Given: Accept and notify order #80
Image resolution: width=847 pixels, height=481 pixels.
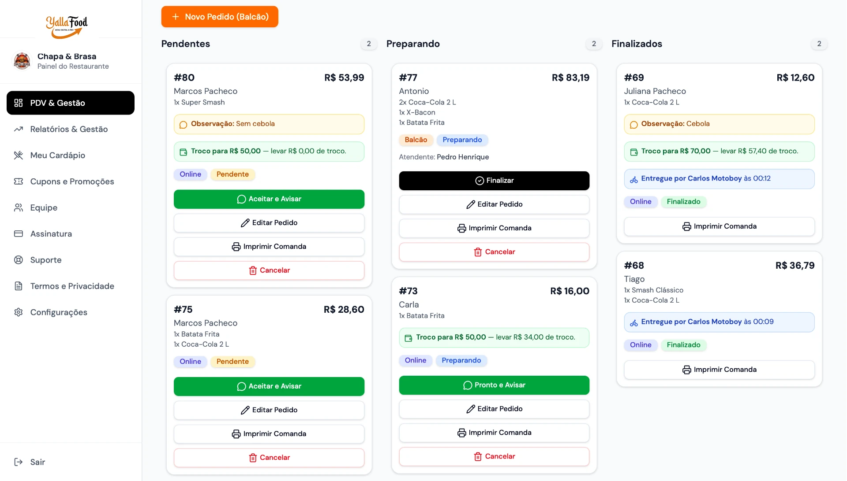Looking at the screenshot, I should [x=269, y=199].
